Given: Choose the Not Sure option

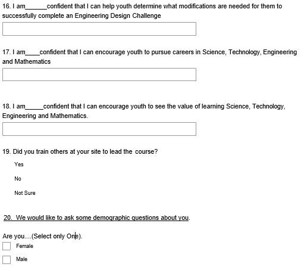Looking at the screenshot, I should point(25,193).
